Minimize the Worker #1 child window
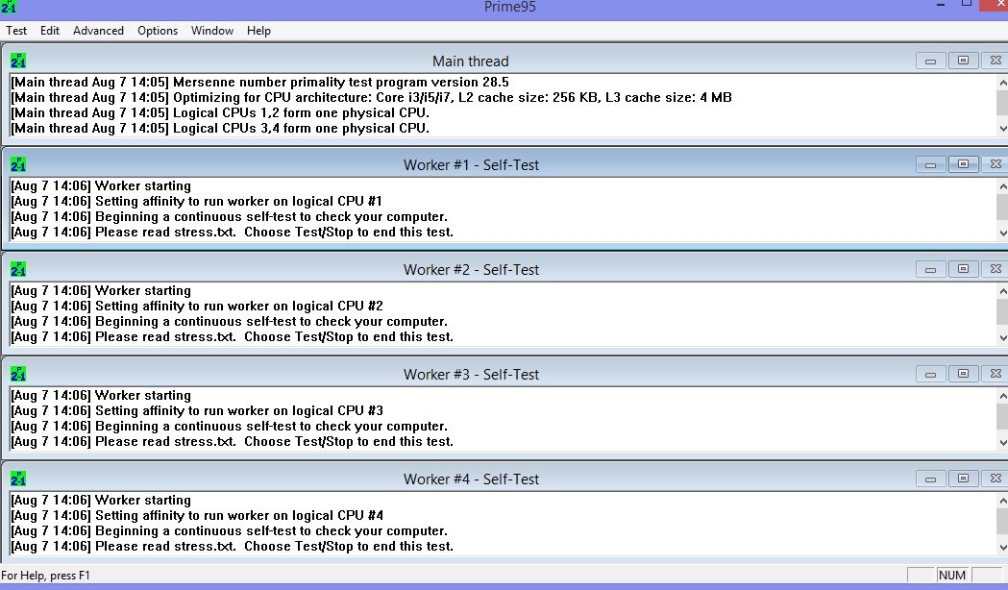 tap(930, 164)
